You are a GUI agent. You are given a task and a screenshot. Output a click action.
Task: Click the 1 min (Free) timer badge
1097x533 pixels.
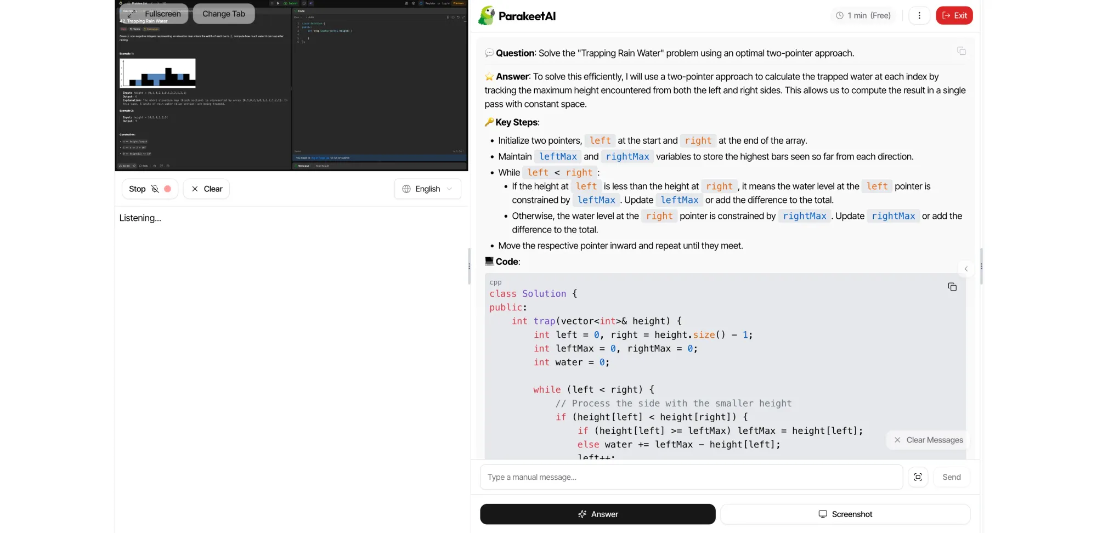(x=863, y=15)
